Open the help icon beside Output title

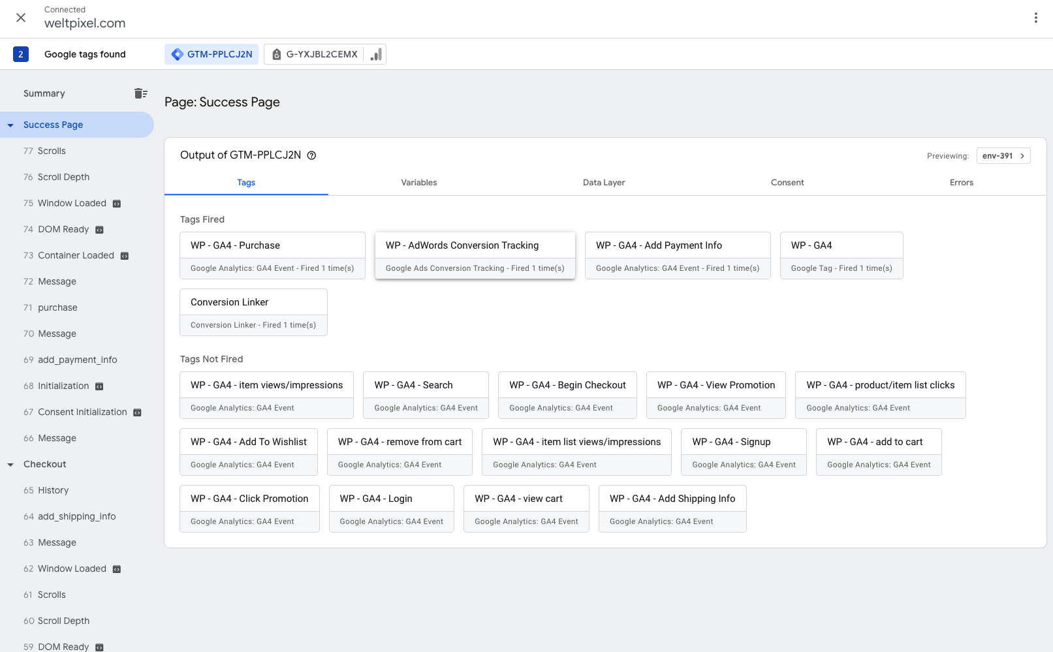point(312,155)
